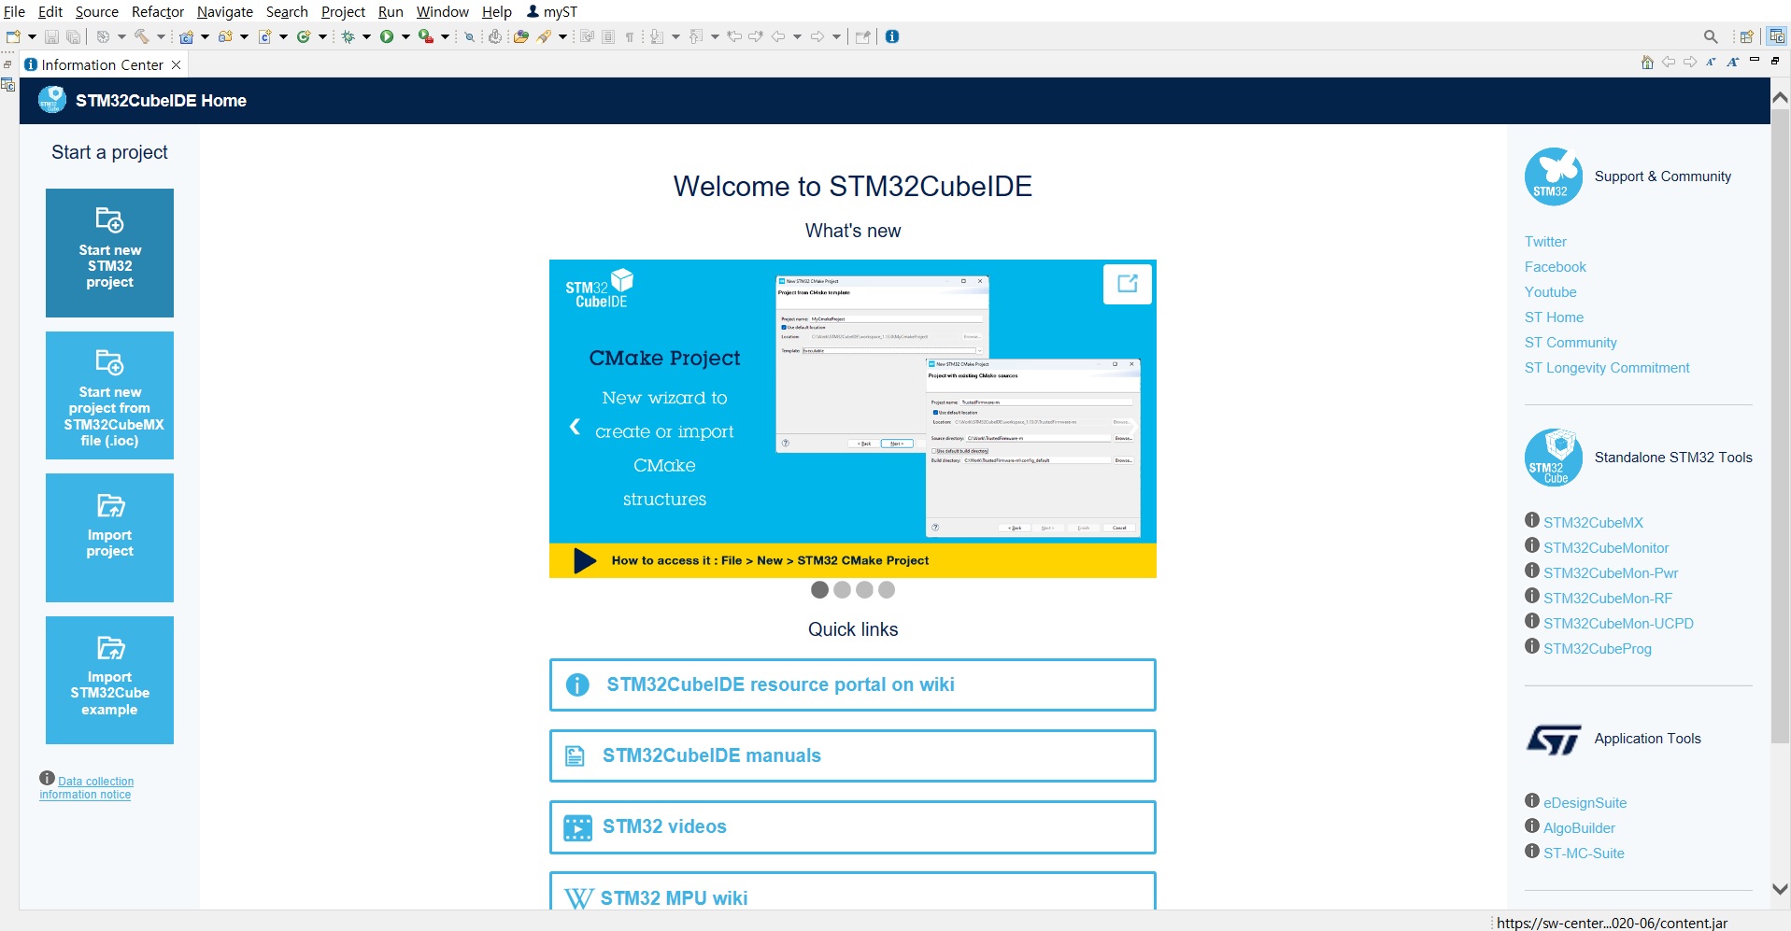Toggle Pin Editor toolbar button
1791x931 pixels.
click(862, 36)
